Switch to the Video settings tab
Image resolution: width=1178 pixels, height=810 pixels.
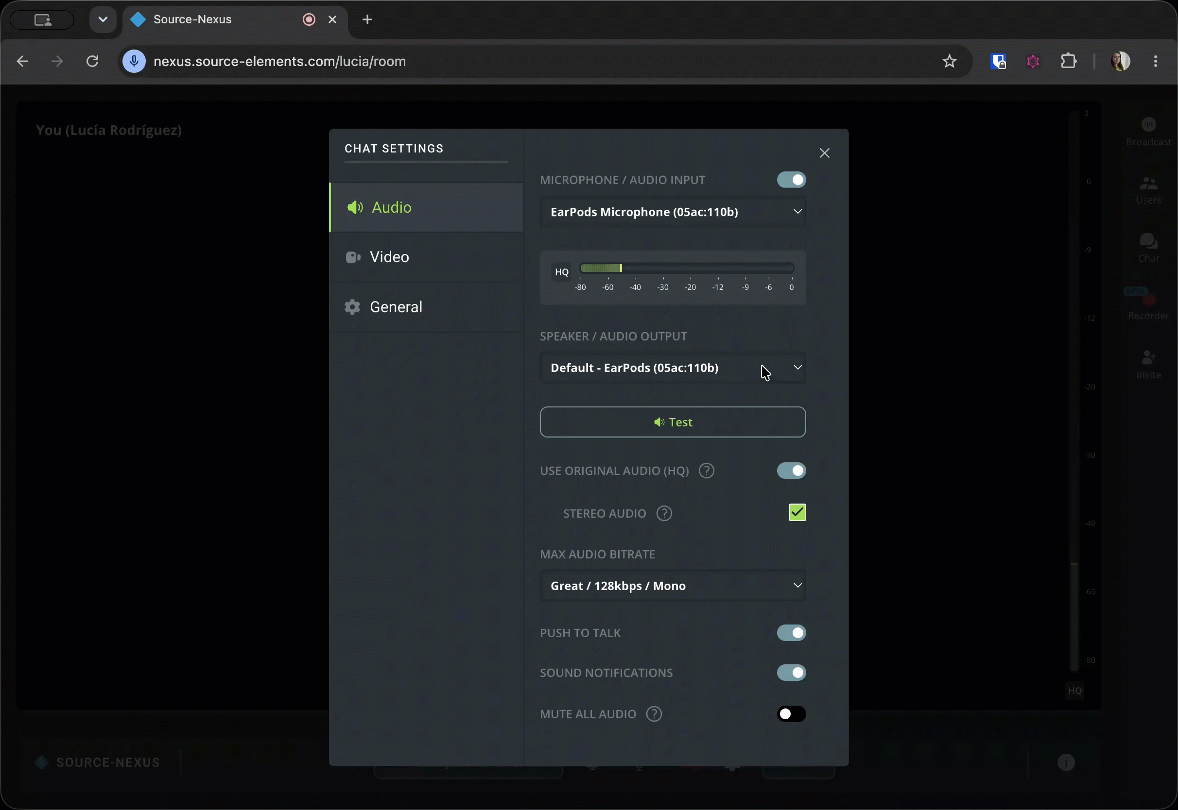pos(427,257)
